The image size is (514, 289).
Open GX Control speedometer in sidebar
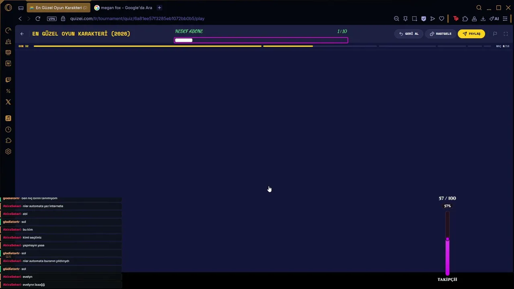click(8, 31)
